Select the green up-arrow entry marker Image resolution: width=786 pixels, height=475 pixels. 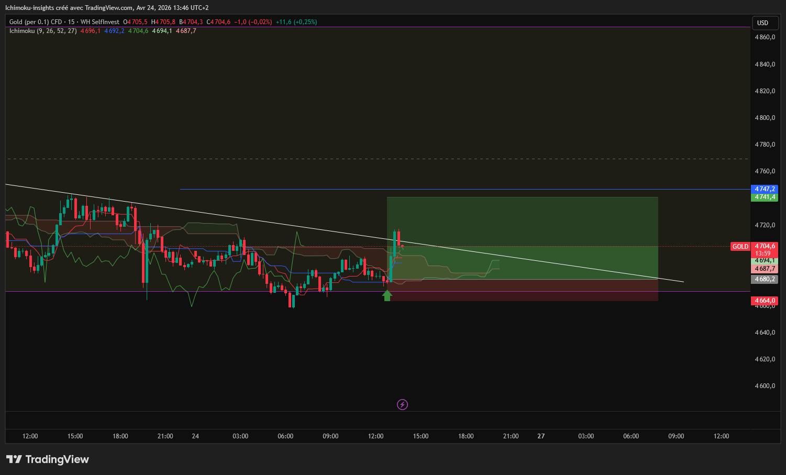tap(387, 295)
